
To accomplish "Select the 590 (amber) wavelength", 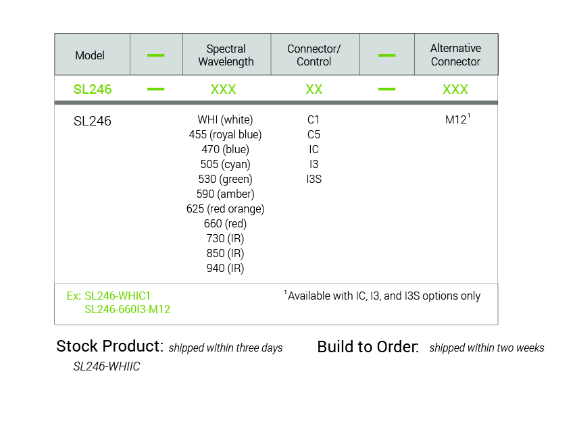I will coord(225,194).
